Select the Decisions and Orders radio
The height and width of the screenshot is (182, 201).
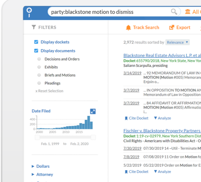(x=39, y=59)
